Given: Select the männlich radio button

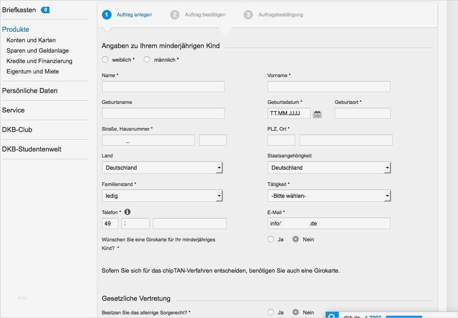Looking at the screenshot, I should (147, 59).
